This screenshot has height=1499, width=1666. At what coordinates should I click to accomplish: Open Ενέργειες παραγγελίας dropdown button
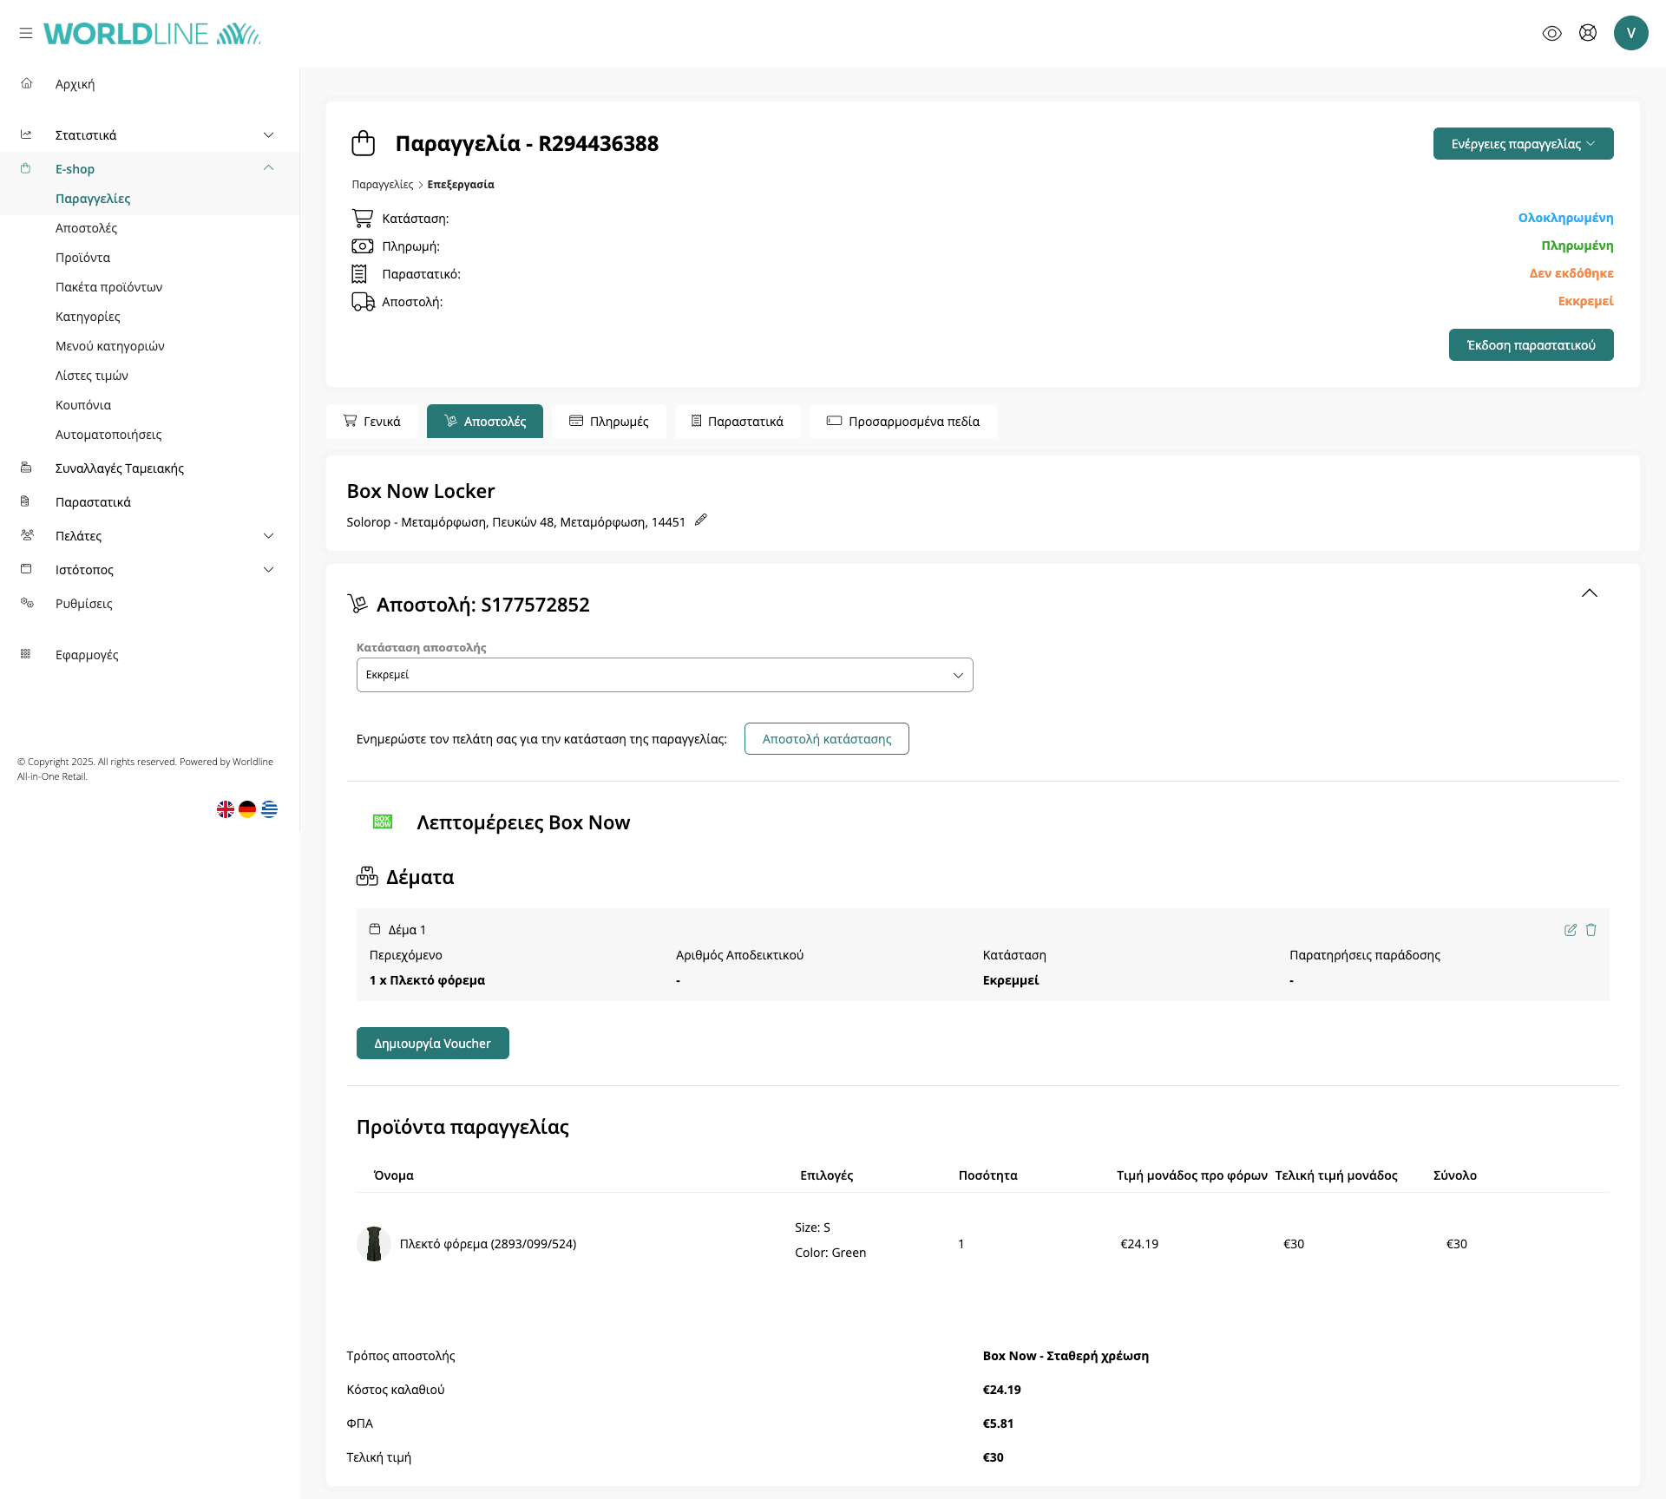coord(1523,144)
